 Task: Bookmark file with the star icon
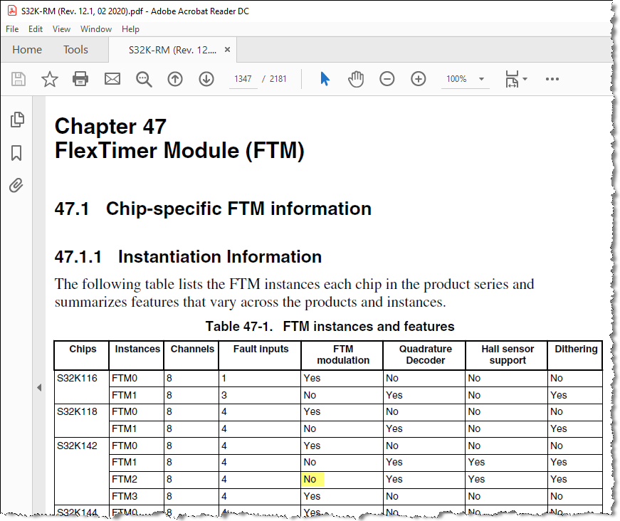tap(49, 79)
